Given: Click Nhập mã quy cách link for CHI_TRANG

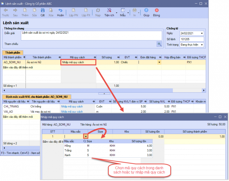Looking at the screenshot, I should point(72,106).
